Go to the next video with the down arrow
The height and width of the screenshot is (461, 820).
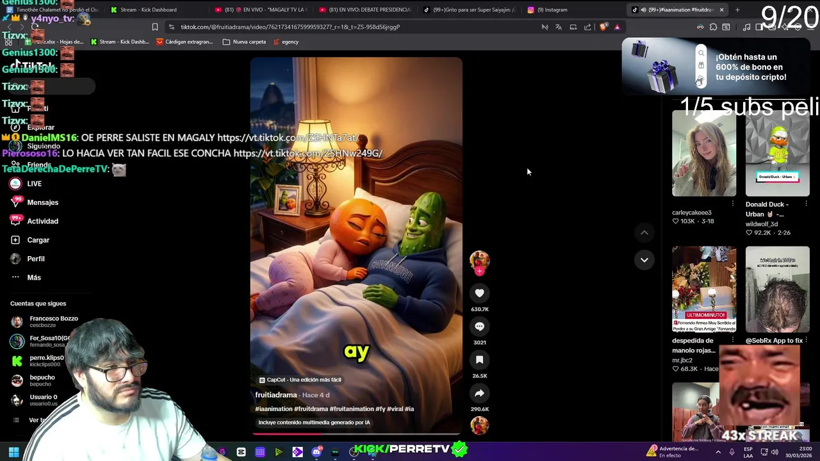[644, 260]
